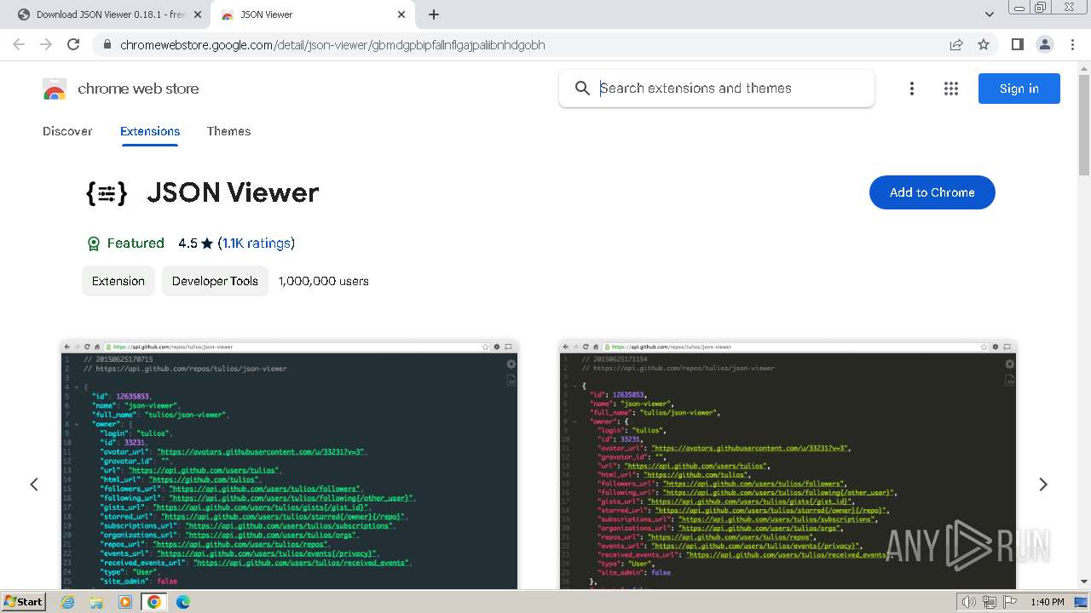Open a new browser tab
Viewport: 1091px width, 613px height.
tap(434, 14)
